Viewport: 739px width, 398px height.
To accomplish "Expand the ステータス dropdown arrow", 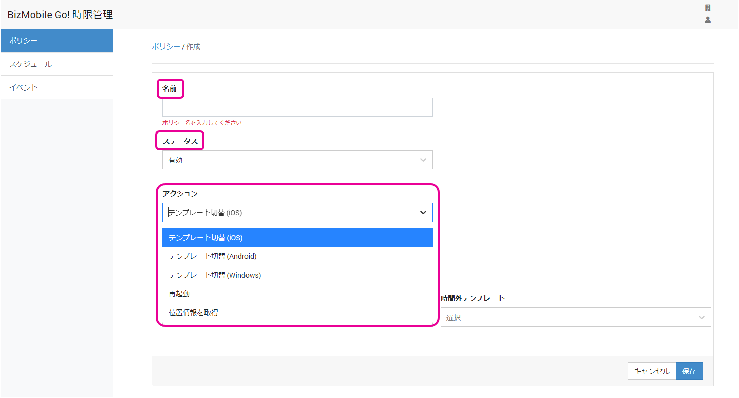I will pos(423,160).
